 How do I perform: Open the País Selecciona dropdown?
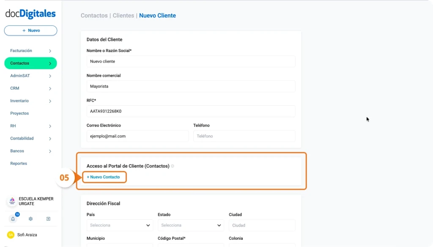(x=120, y=225)
